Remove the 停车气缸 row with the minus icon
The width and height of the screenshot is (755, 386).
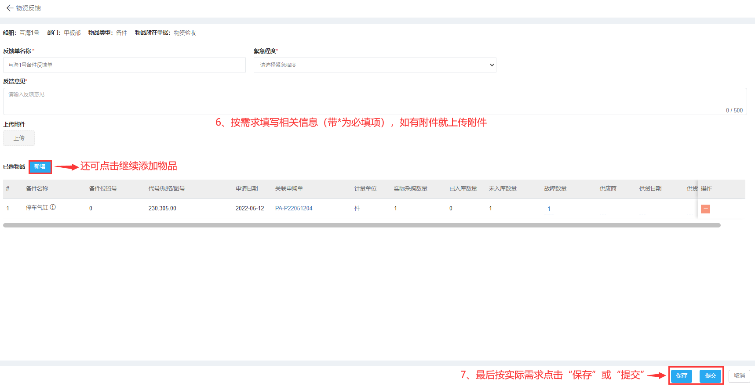[705, 209]
